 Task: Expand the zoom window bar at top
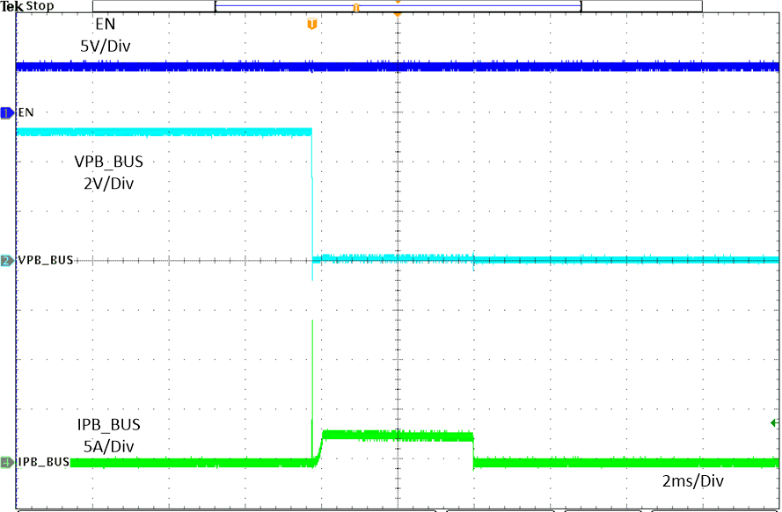point(396,5)
